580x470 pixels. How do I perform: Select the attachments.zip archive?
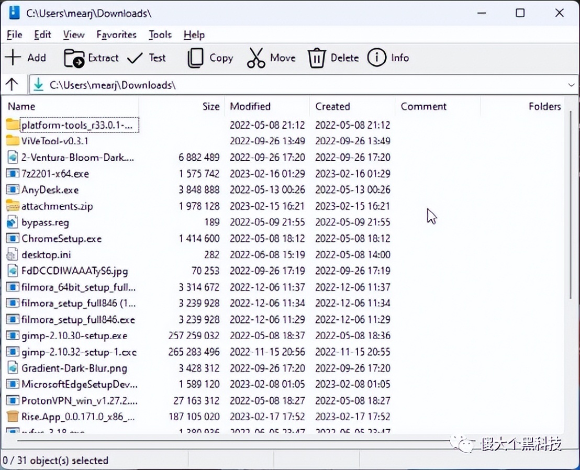57,206
